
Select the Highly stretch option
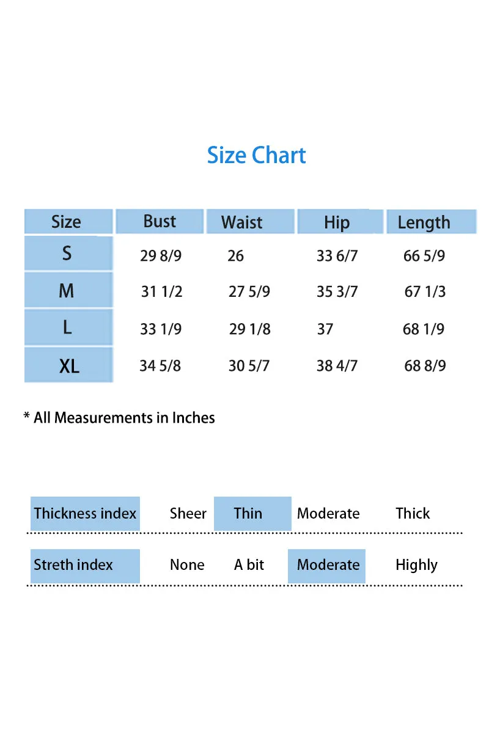pos(416,565)
